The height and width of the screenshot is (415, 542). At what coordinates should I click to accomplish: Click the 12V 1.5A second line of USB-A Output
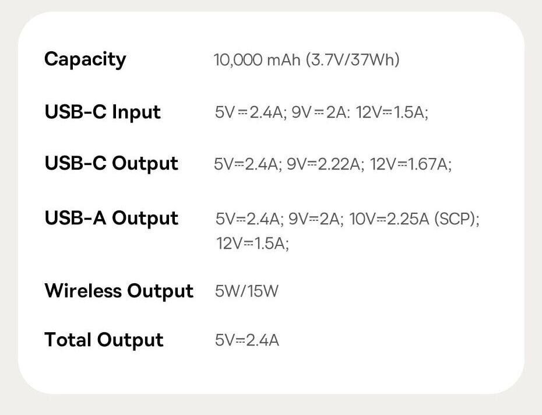252,244
